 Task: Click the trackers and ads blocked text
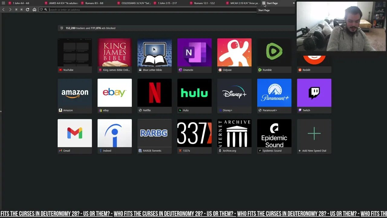tap(90, 28)
